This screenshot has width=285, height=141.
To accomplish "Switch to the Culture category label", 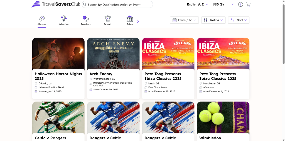I will (x=130, y=24).
